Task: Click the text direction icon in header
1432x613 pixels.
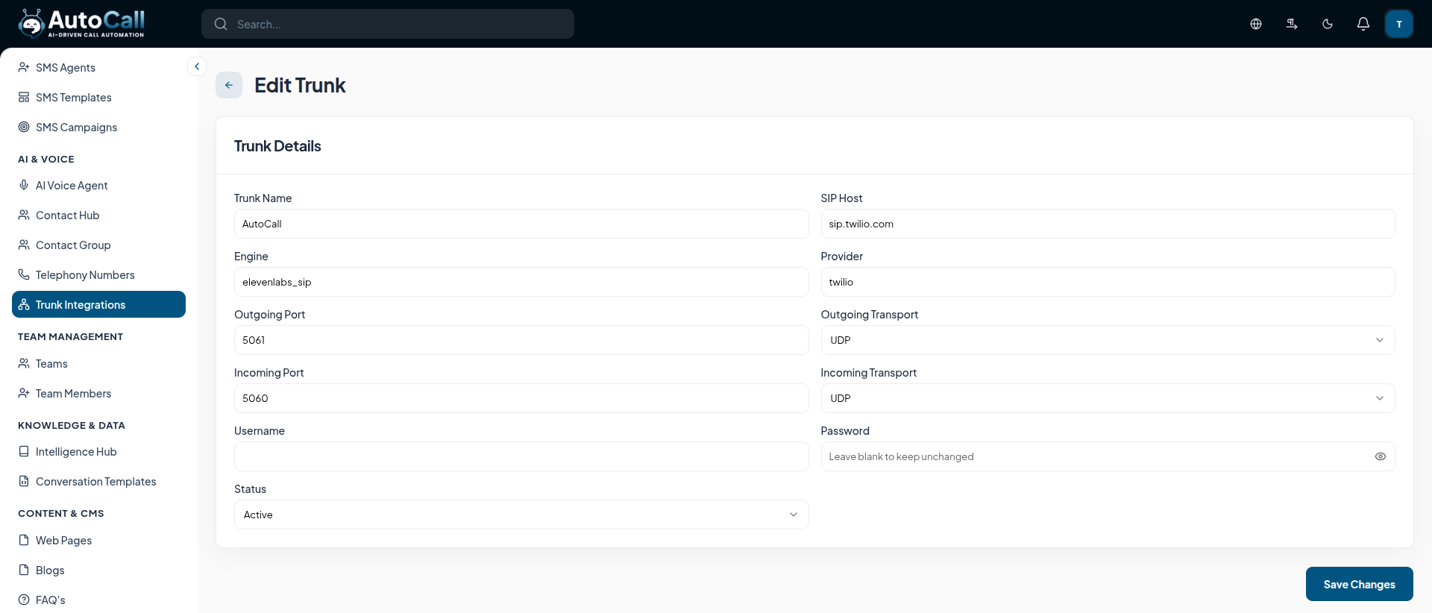Action: point(1292,24)
